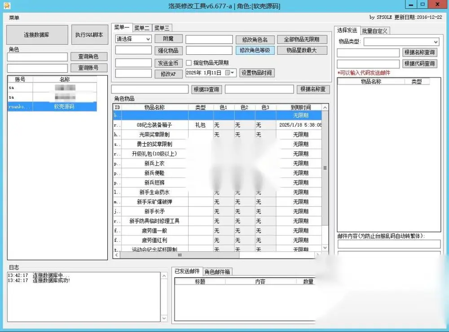Click left arrow of horizontal scrollbar

[x=117, y=255]
